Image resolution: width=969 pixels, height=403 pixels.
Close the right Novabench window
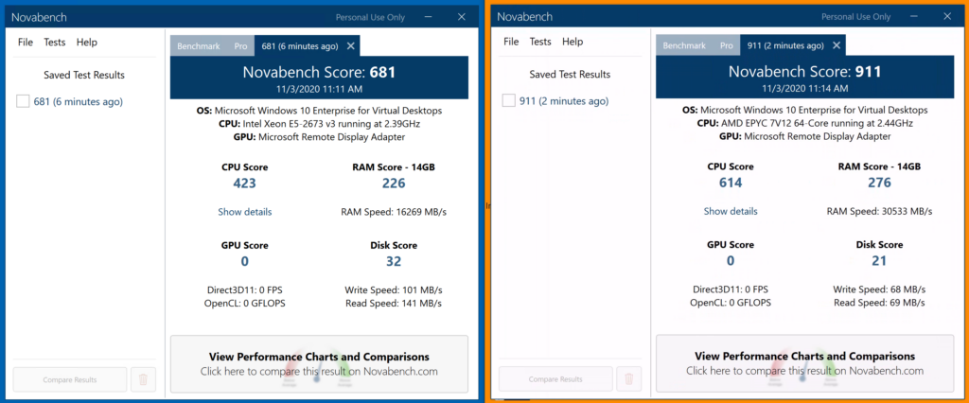[x=947, y=17]
